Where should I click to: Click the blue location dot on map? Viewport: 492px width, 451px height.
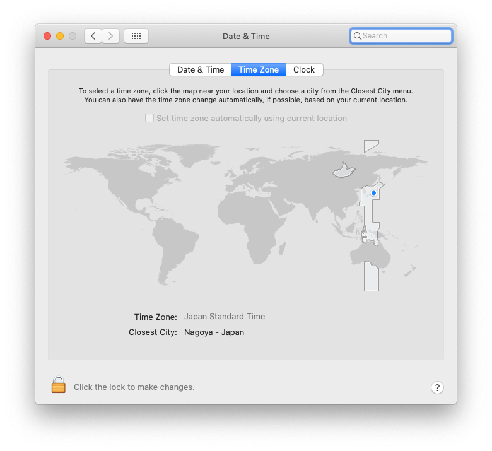point(373,193)
